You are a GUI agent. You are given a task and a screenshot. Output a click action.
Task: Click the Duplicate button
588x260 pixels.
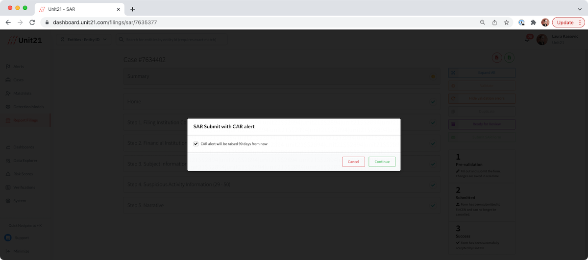tap(482, 111)
